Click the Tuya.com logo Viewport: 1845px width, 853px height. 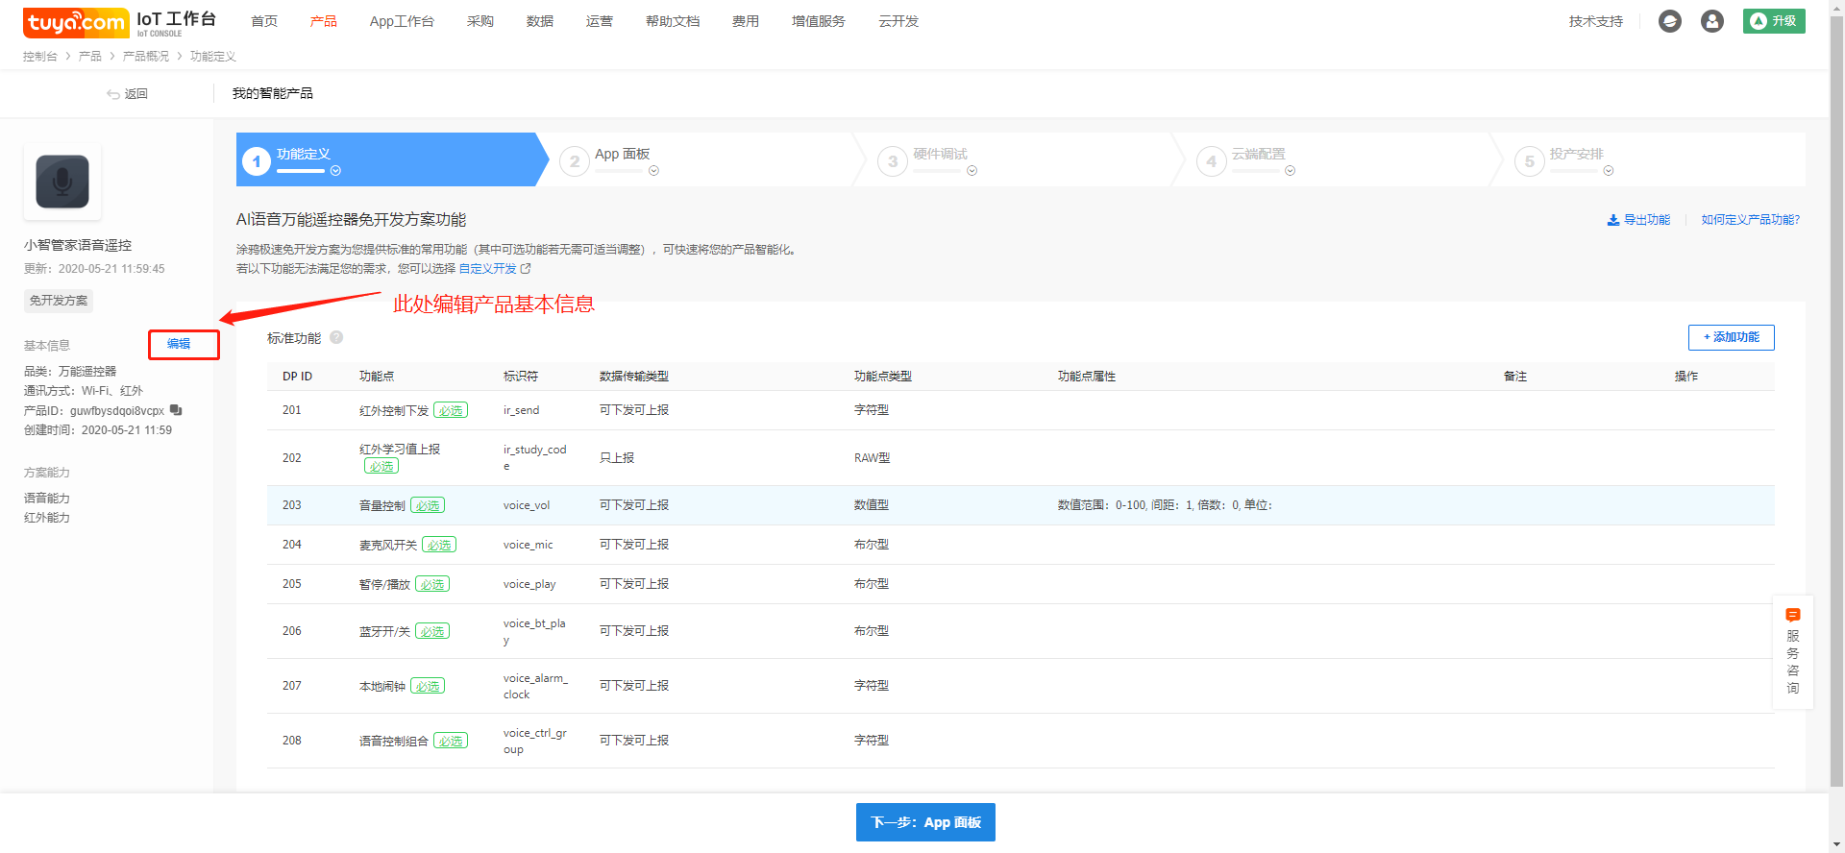tap(75, 21)
